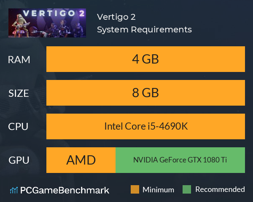Click the Recommended legend label
The width and height of the screenshot is (253, 202).
pos(220,189)
